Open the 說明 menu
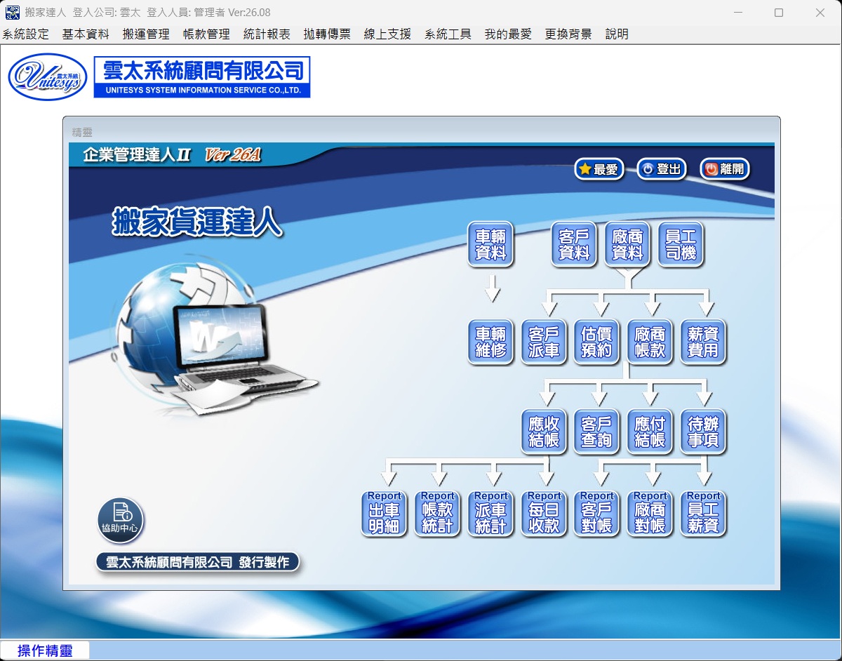This screenshot has width=842, height=661. tap(617, 34)
